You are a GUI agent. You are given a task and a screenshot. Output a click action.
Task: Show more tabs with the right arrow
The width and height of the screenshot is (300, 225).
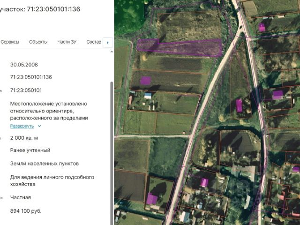(108, 43)
